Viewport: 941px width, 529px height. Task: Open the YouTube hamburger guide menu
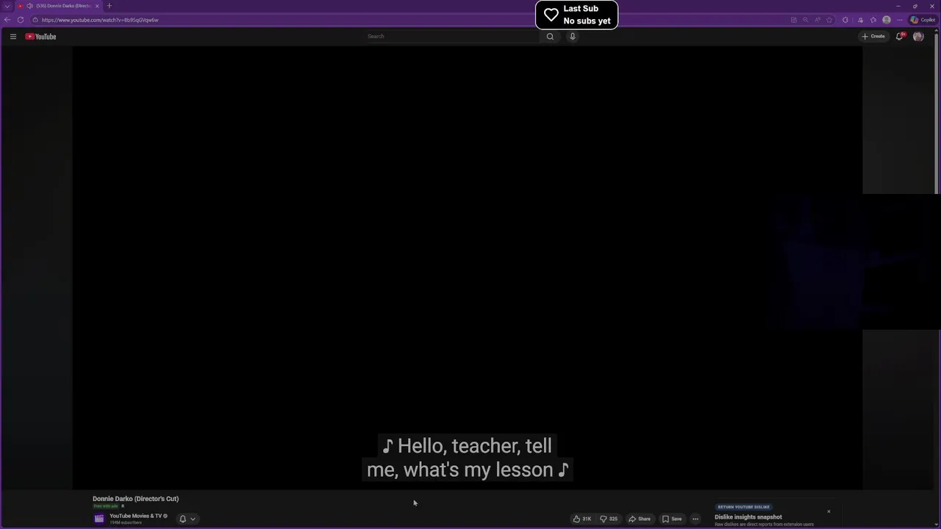coord(12,36)
